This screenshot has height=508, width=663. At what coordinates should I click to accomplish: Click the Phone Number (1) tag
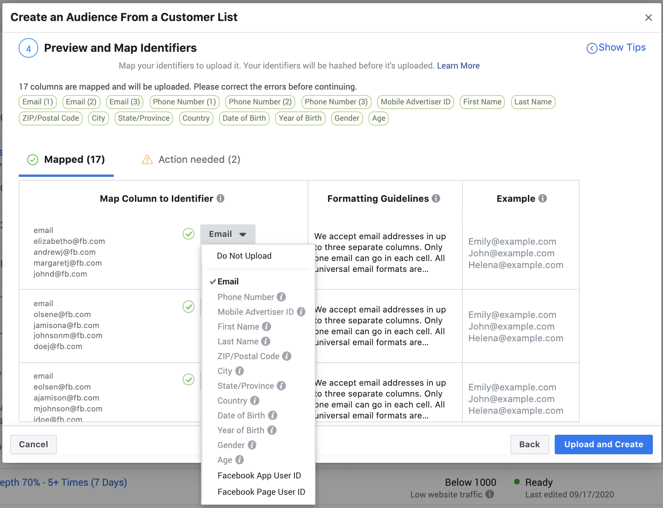pyautogui.click(x=184, y=102)
